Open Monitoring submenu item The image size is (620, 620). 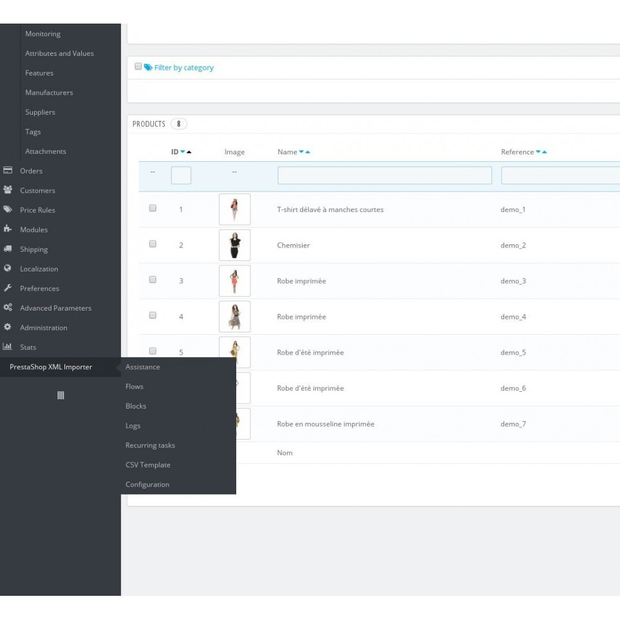pos(43,34)
